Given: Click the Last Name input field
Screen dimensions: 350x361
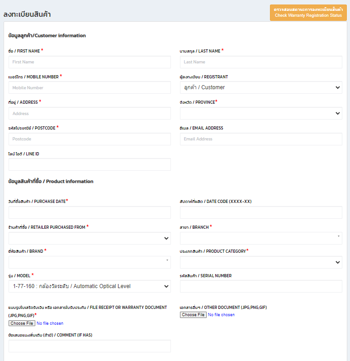Looking at the screenshot, I should pos(261,62).
